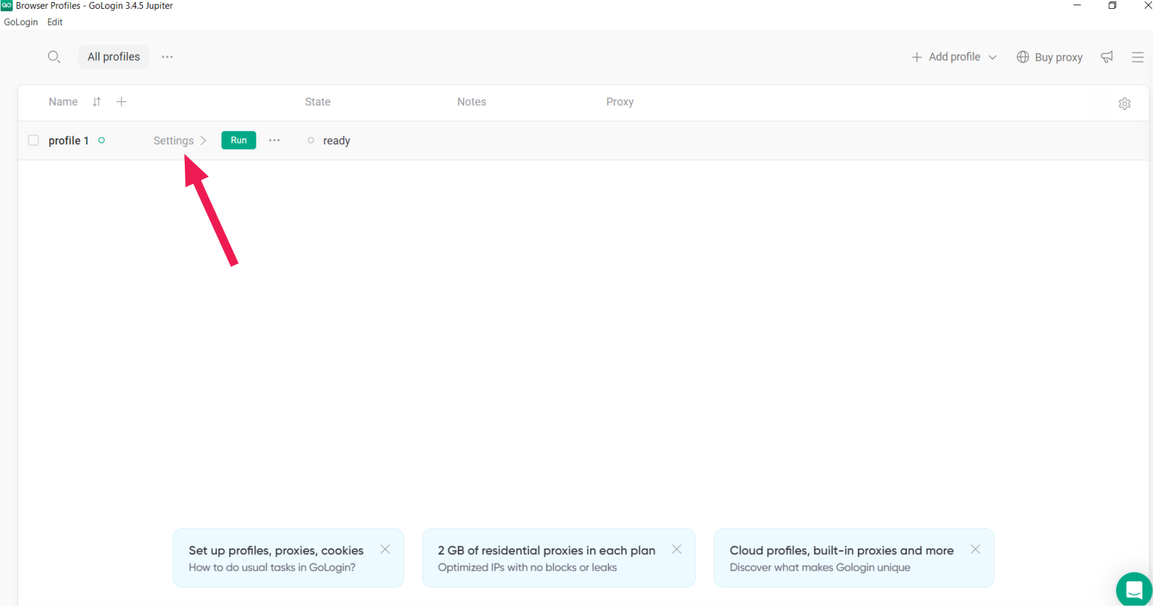1153x607 pixels.
Task: Sort profiles using the Name sort arrows
Action: tap(97, 102)
